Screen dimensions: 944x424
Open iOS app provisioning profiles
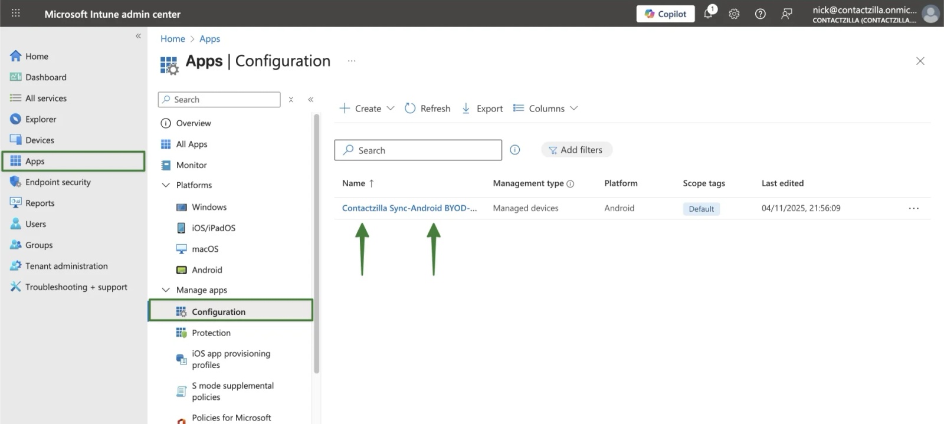tap(230, 359)
